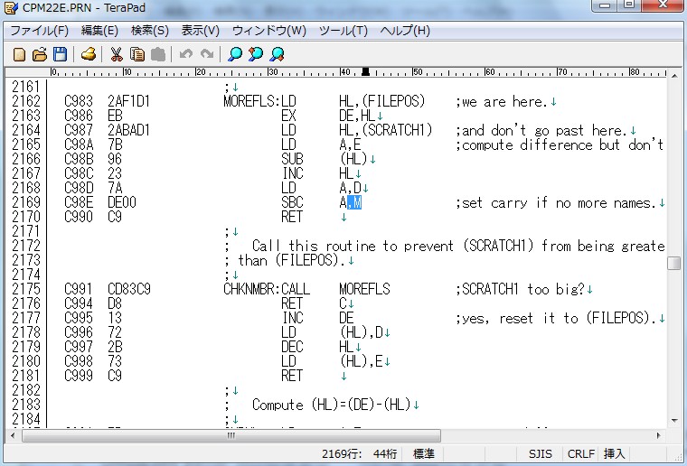Click the vertical scrollbar down arrow

674,421
